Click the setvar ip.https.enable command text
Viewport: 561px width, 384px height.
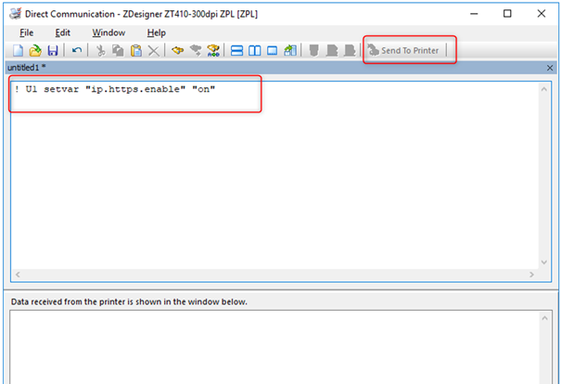pyautogui.click(x=115, y=89)
